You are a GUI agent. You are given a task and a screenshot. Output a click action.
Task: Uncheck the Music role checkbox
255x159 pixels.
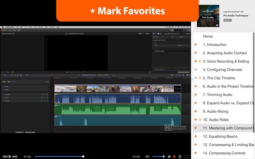coord(4,98)
